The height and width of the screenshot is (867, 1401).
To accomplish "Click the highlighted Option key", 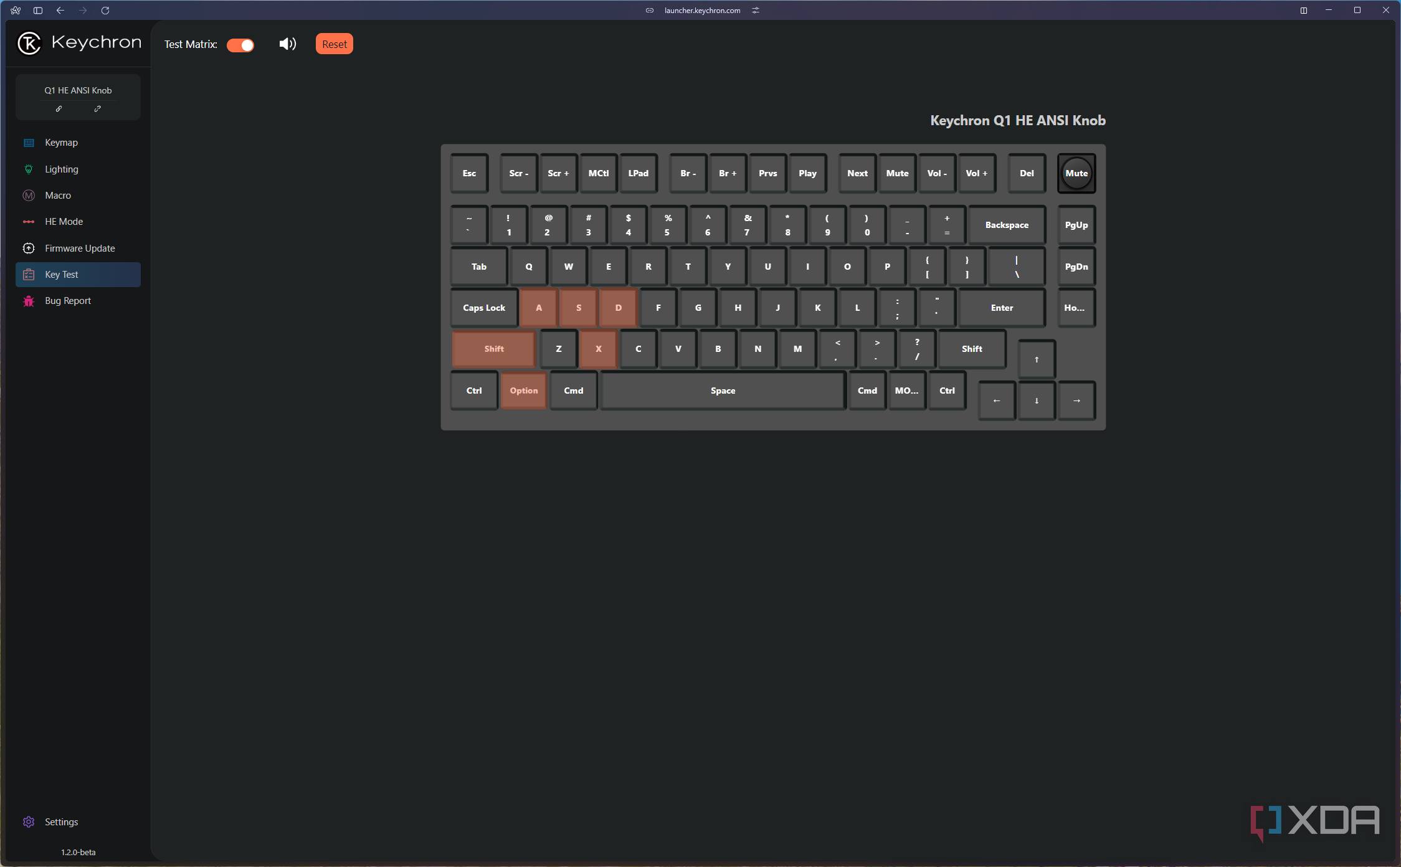I will click(523, 391).
